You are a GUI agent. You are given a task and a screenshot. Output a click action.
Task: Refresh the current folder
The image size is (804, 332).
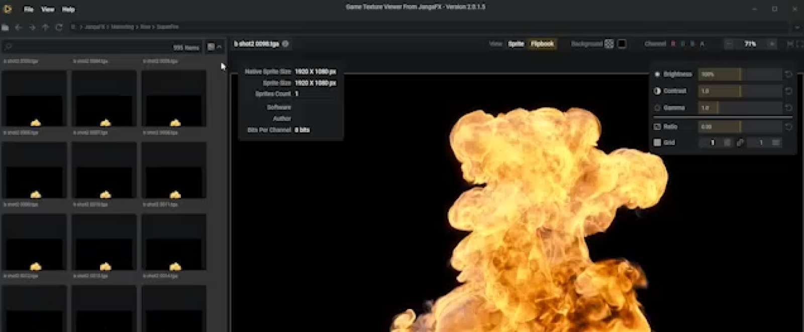(x=59, y=27)
